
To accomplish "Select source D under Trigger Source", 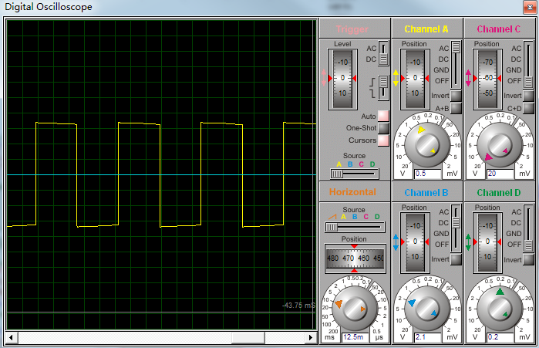I will (372, 164).
